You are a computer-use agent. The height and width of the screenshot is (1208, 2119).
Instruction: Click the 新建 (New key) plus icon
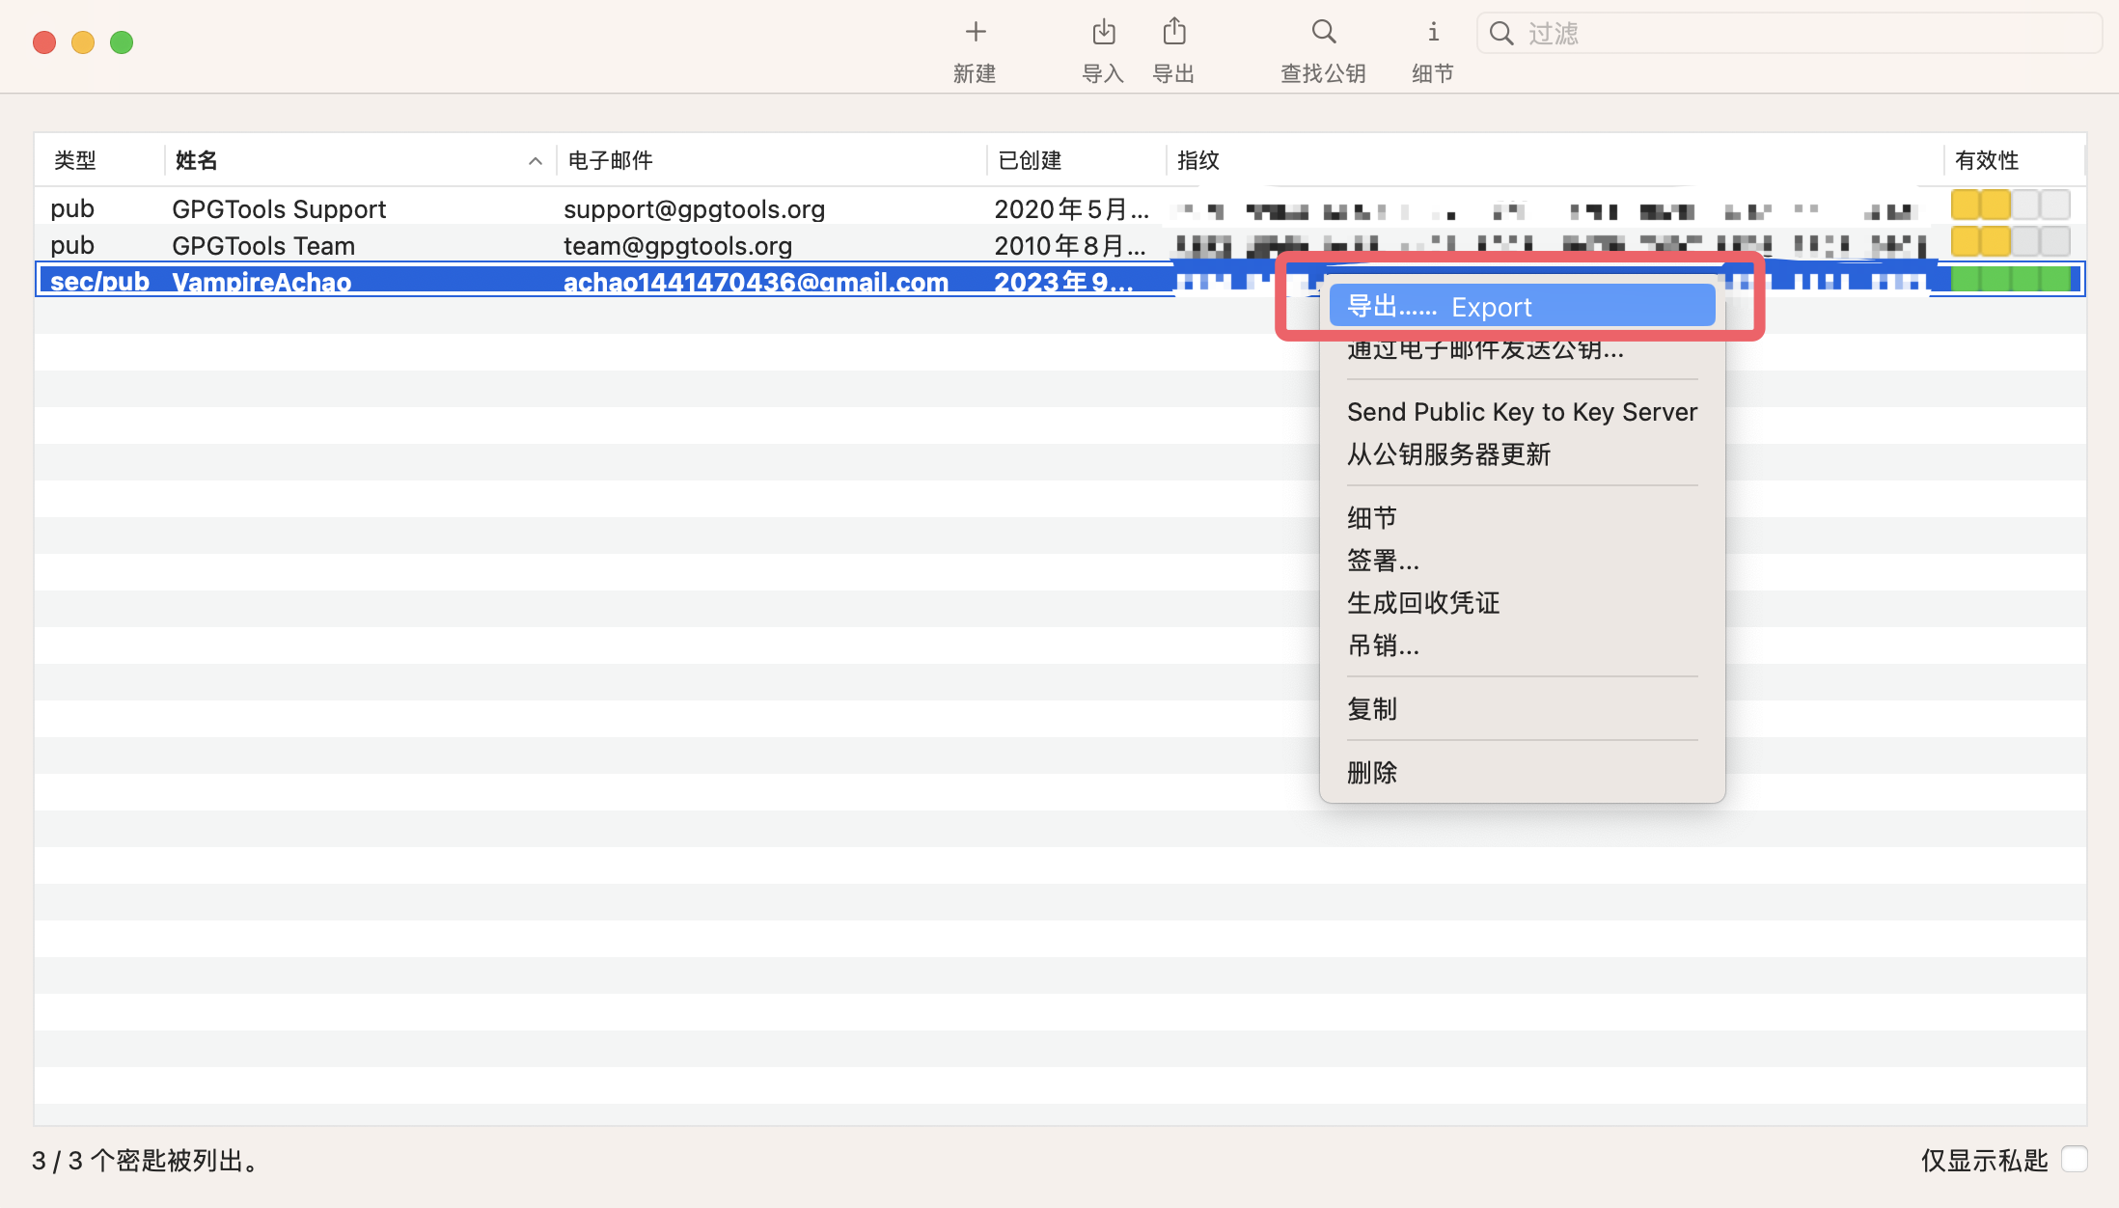[975, 33]
